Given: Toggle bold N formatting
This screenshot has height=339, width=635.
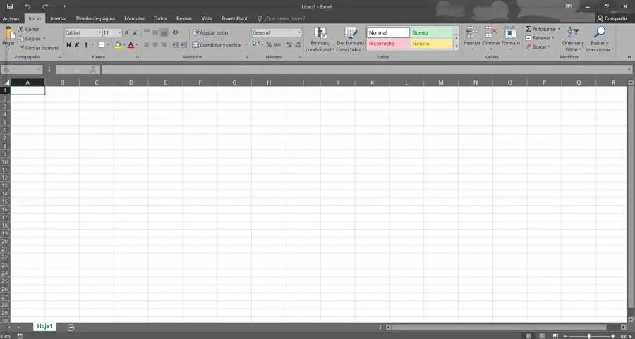Looking at the screenshot, I should point(68,45).
